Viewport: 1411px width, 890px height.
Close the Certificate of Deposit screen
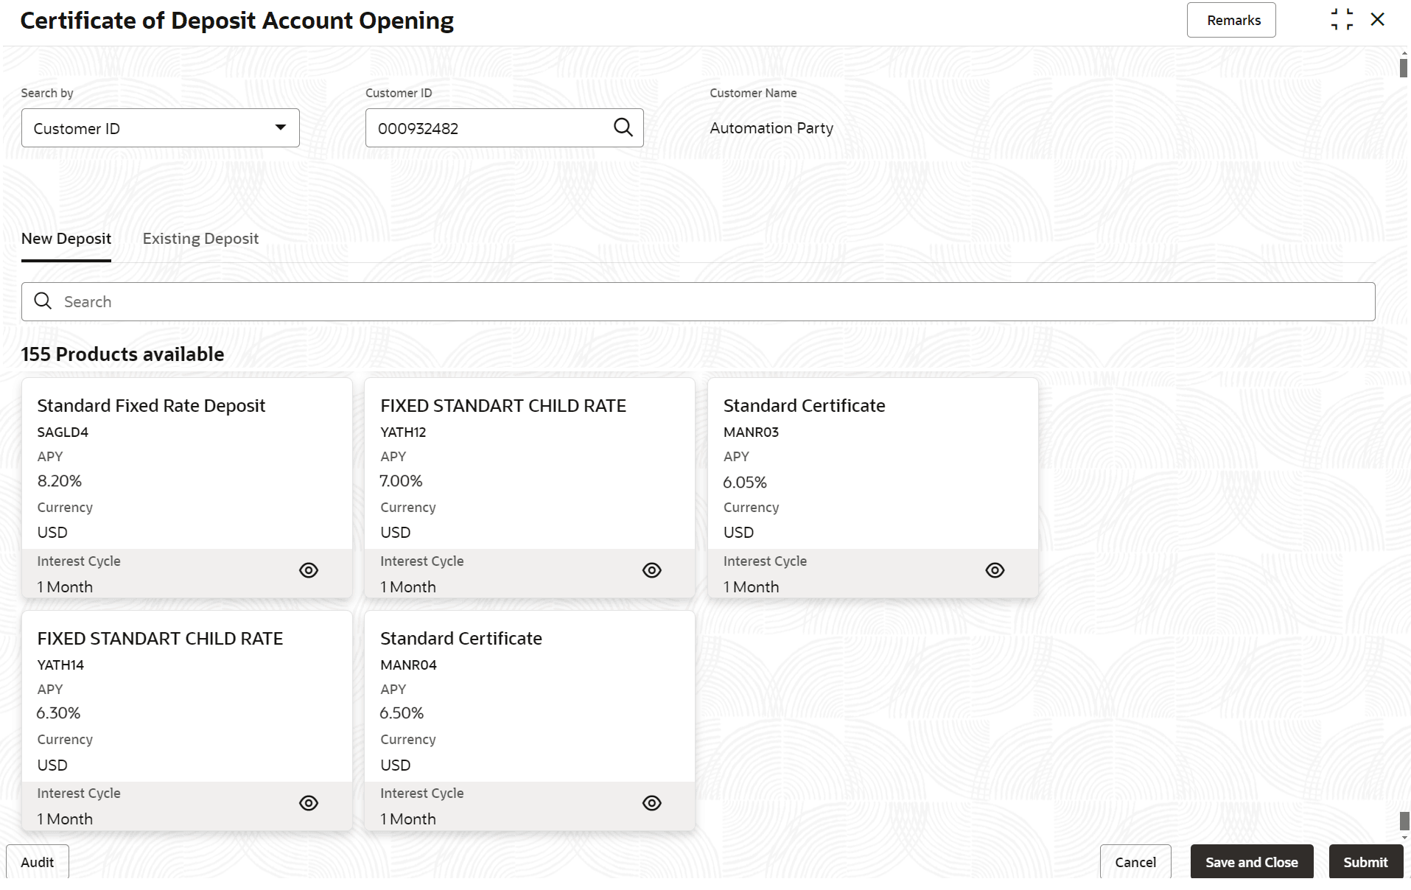1377,20
